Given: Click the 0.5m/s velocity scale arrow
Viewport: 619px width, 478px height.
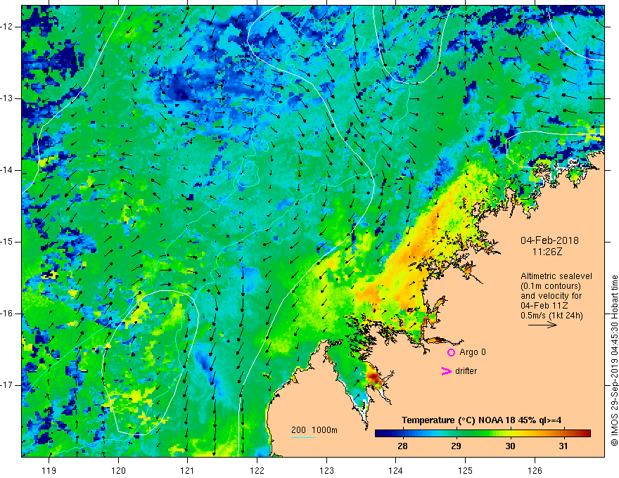Looking at the screenshot, I should [x=542, y=325].
